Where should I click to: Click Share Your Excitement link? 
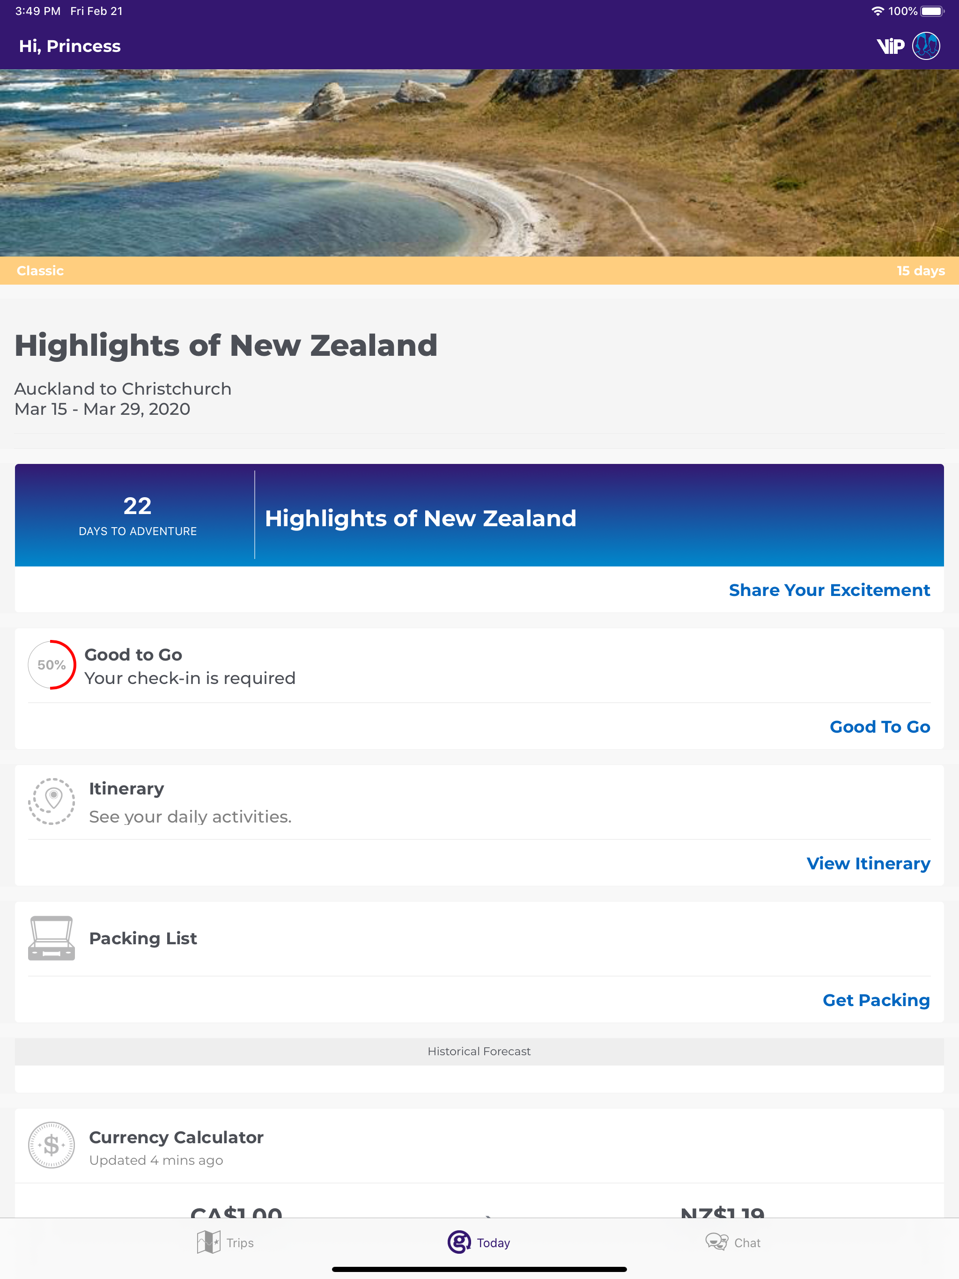(x=829, y=590)
